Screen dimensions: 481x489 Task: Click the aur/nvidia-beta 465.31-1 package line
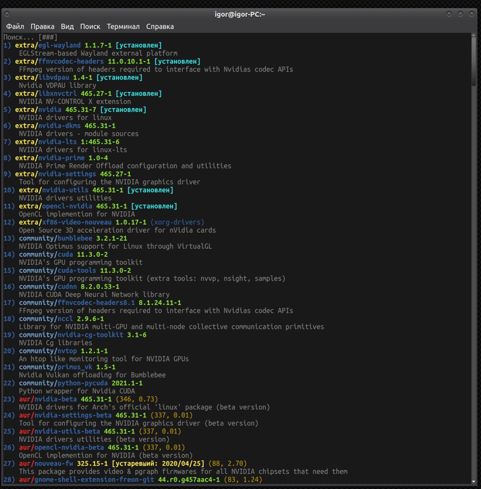[81, 399]
